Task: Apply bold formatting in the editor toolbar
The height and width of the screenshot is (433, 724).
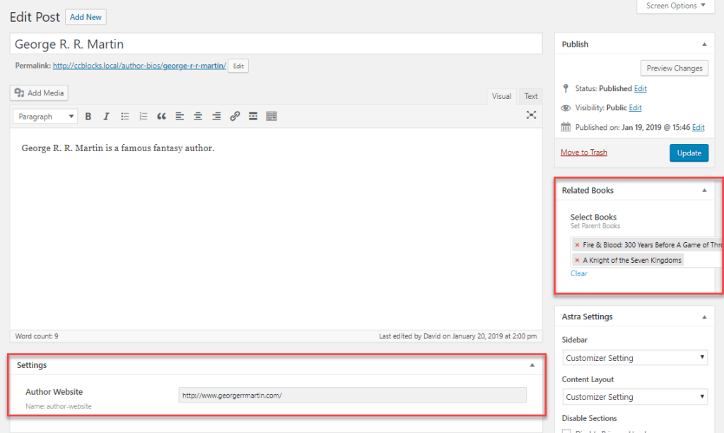Action: click(88, 116)
